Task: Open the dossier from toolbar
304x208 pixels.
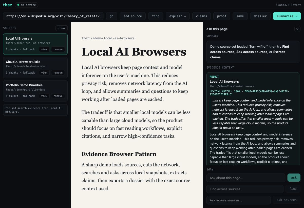Action: pos(260,16)
